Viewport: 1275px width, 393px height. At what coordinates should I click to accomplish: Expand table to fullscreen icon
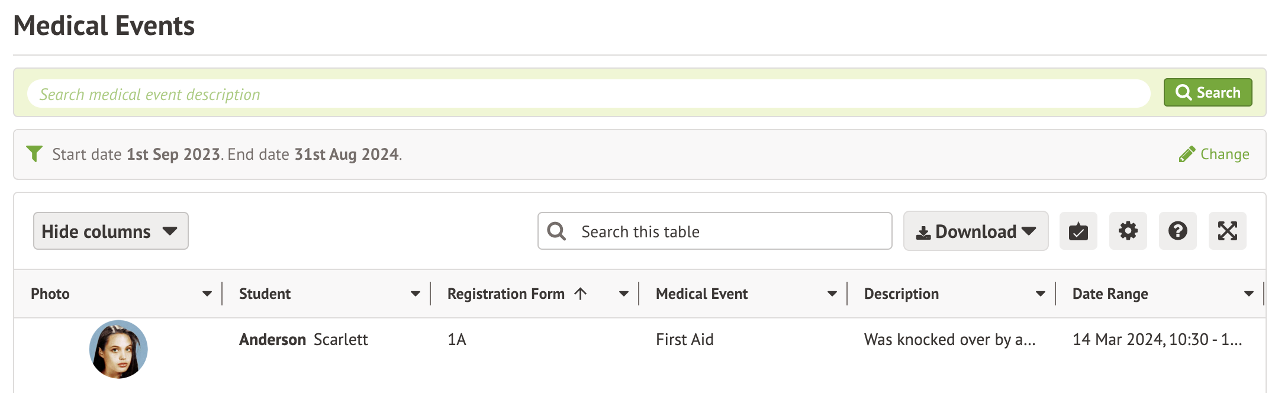pos(1227,231)
